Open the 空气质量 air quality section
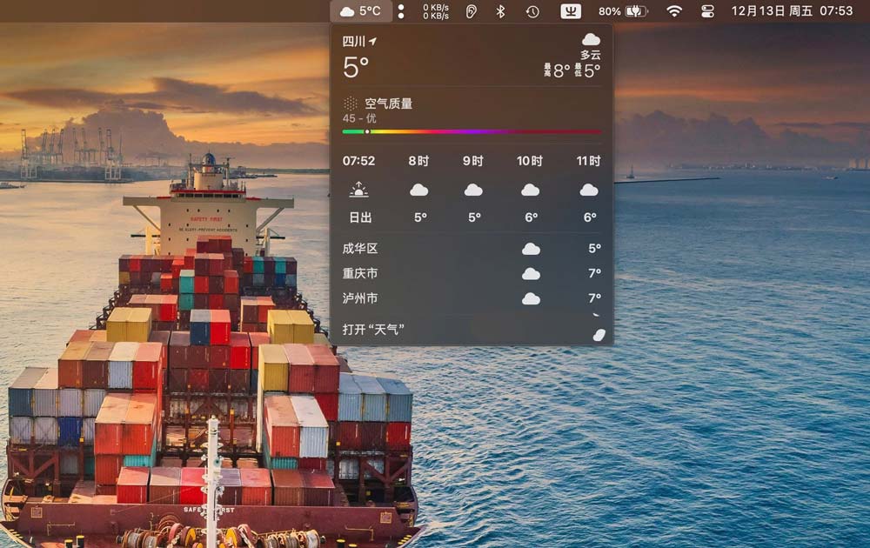 point(388,104)
